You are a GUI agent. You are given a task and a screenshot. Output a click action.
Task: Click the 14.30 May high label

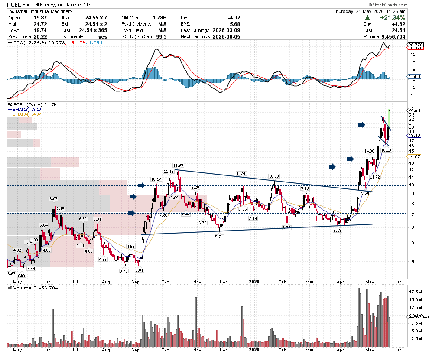[x=369, y=151]
